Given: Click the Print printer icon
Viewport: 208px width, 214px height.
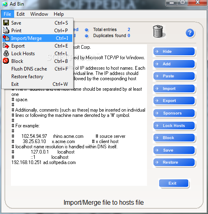Looking at the screenshot, I should [6, 30].
